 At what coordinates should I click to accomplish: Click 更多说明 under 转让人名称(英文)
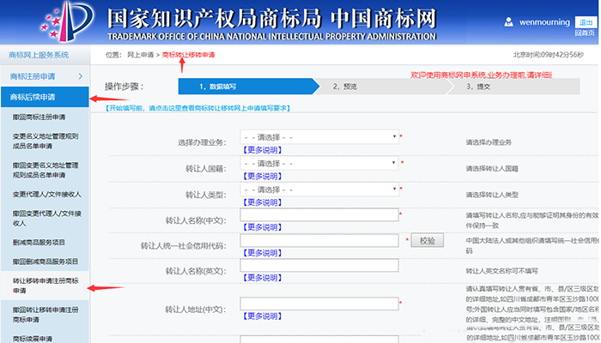[263, 278]
